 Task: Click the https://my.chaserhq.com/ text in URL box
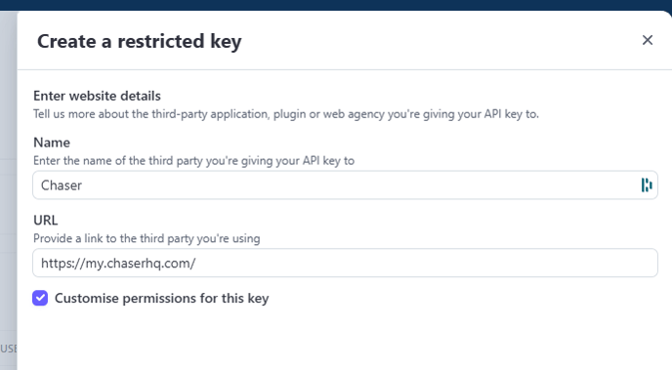(118, 263)
